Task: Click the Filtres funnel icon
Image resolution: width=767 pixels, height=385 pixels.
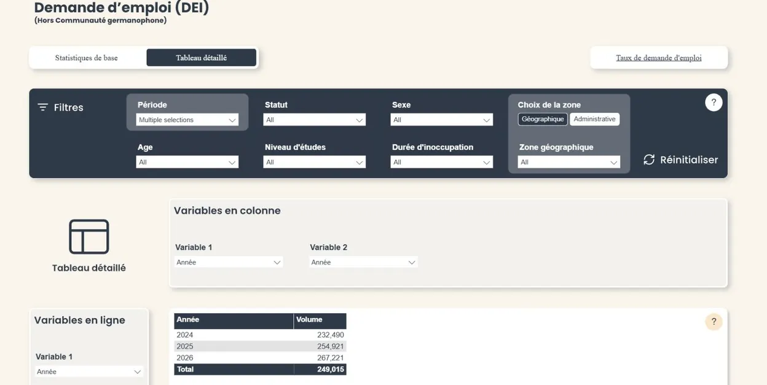Action: (42, 107)
